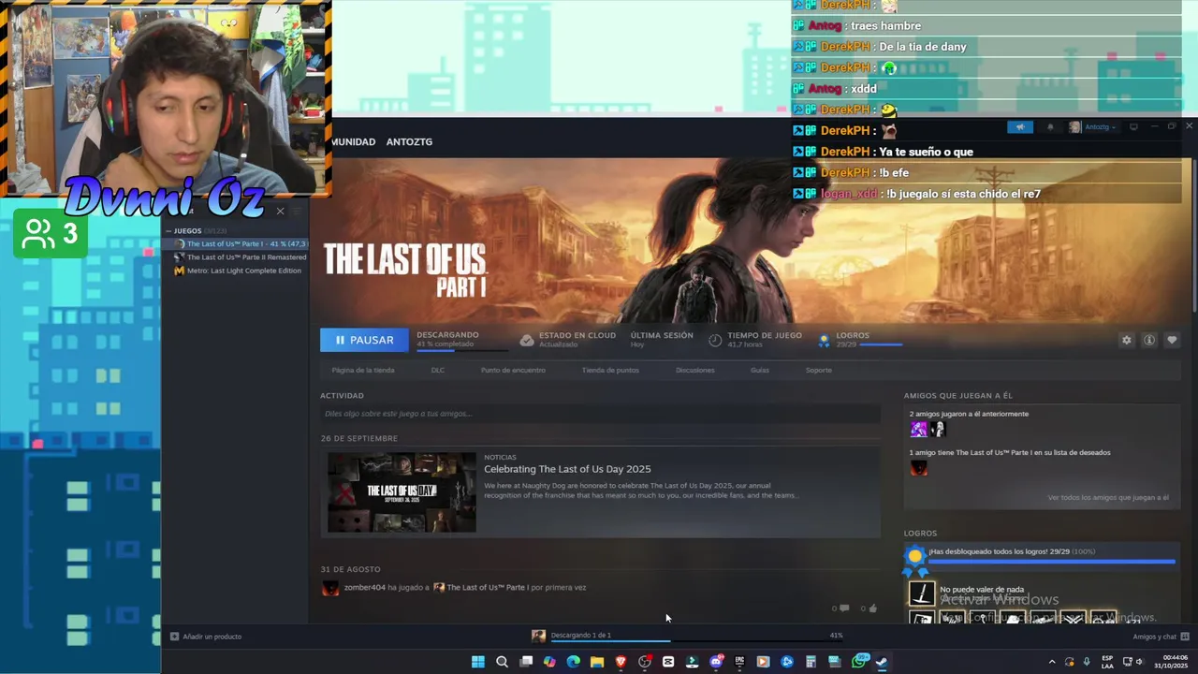
Task: Collapse the JUEGOS category in library
Action: click(168, 230)
